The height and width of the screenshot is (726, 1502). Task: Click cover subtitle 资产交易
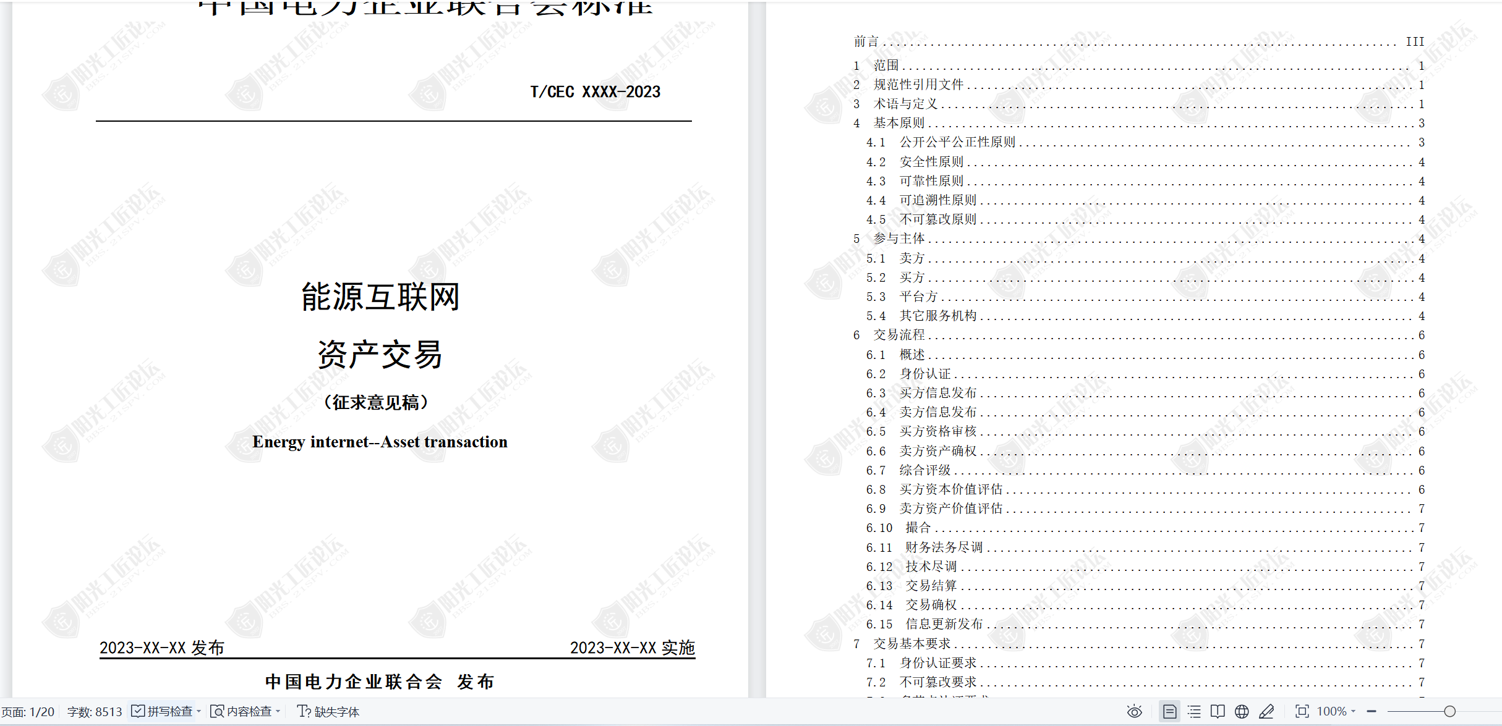pos(380,355)
